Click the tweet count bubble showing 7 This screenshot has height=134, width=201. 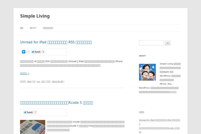pos(36,112)
